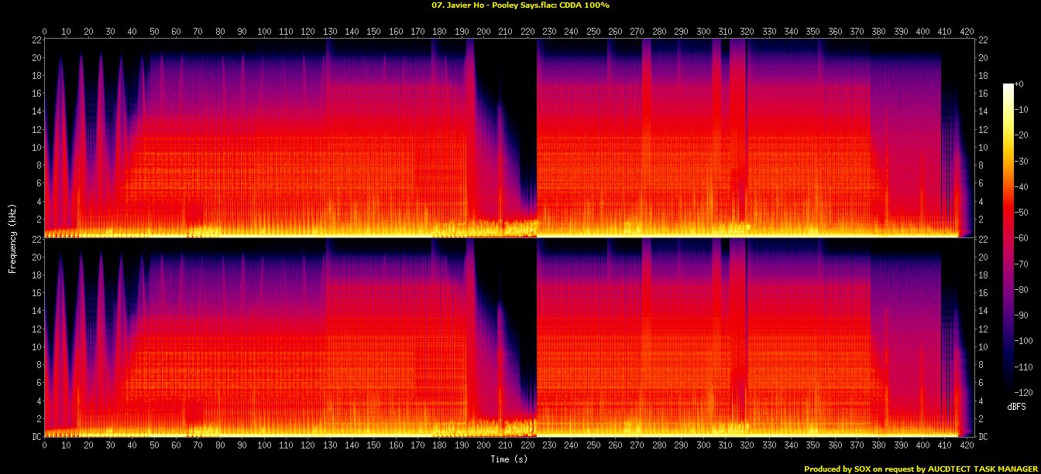This screenshot has height=474, width=1041.
Task: Select the 200 s mark on bottom time axis
Action: tap(483, 446)
